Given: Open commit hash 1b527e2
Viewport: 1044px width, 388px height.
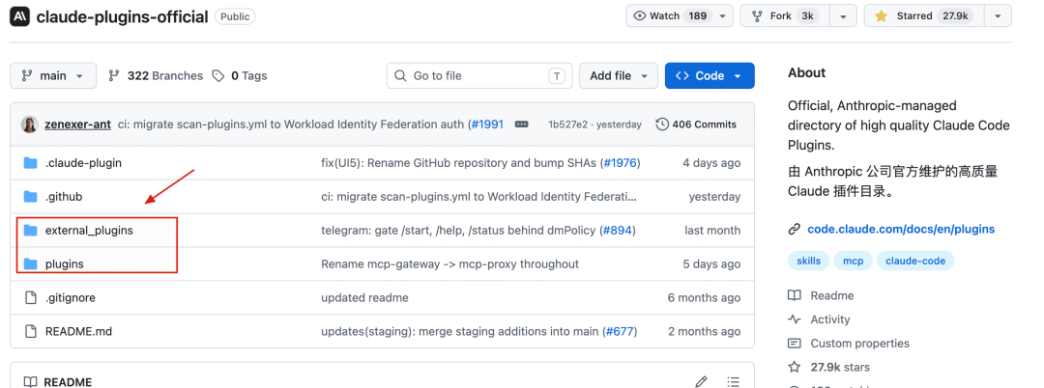Looking at the screenshot, I should 568,125.
